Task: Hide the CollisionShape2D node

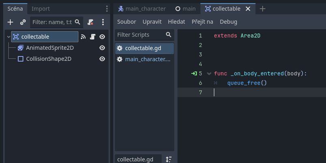Action: 102,59
